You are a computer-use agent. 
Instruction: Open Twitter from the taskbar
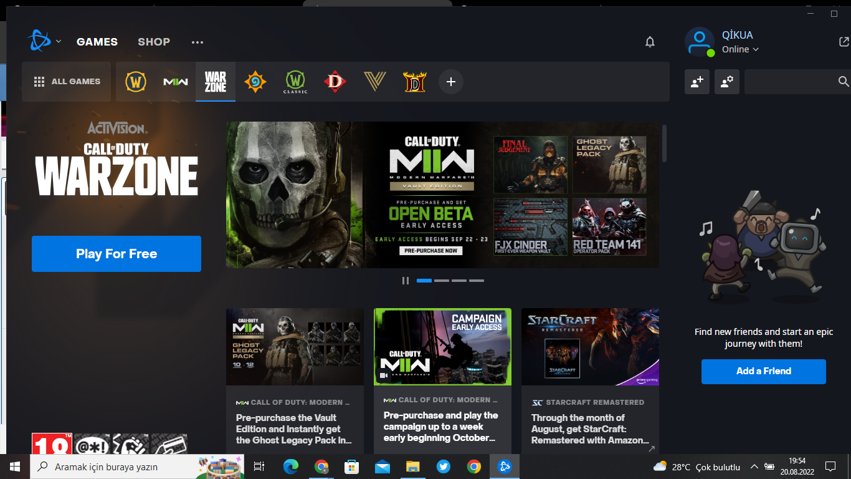[444, 467]
